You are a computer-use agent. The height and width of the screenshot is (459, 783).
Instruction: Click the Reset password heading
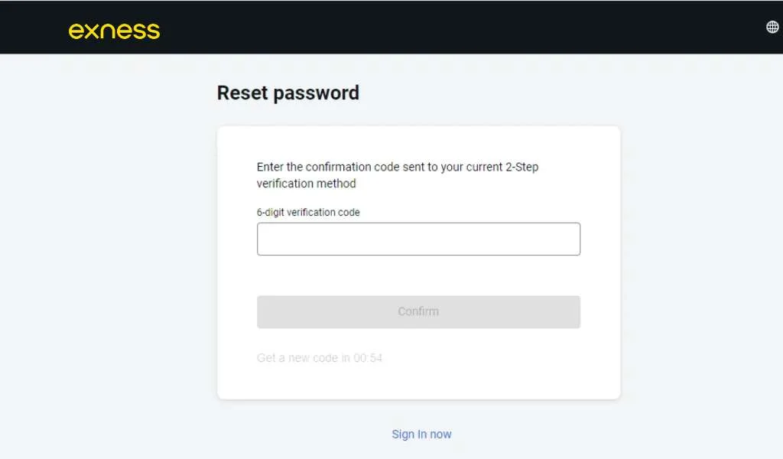288,93
